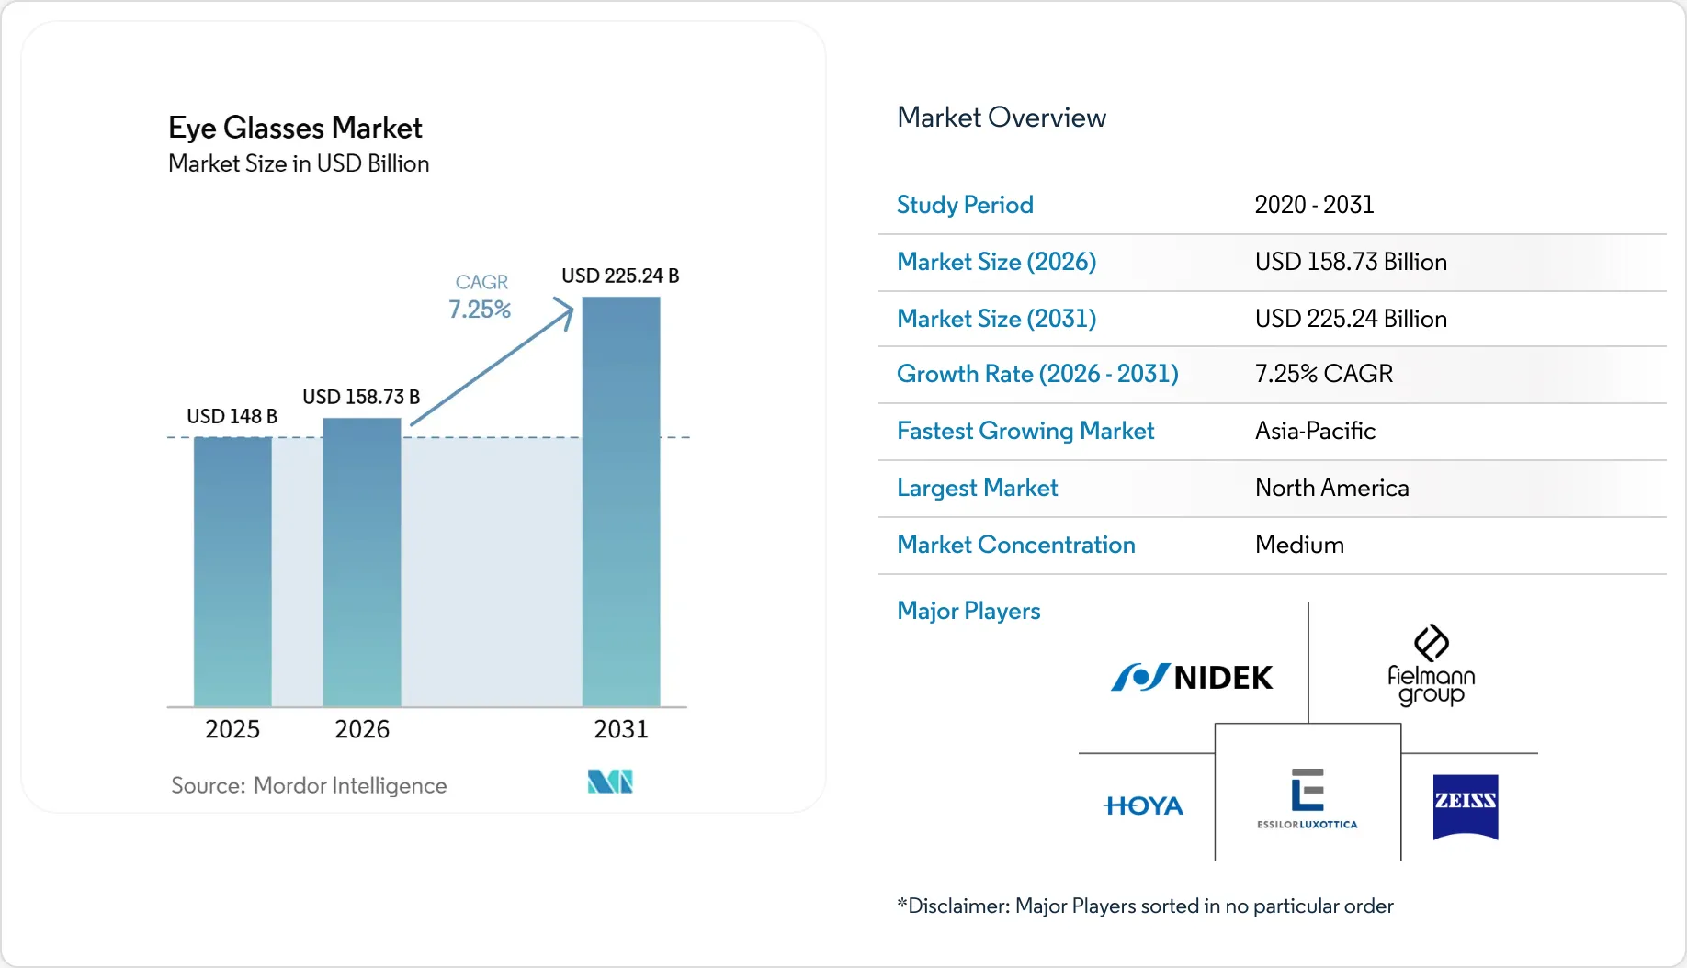Click the Fielmann Group logo

point(1431,666)
